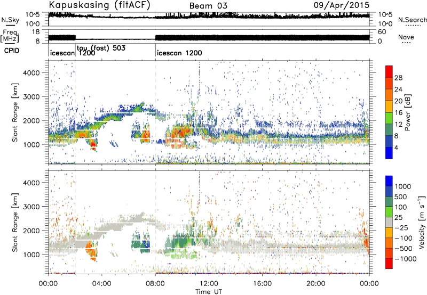Click the '-100' tick on Velocity colorbar
This screenshot has height=295, width=427.
coord(404,238)
